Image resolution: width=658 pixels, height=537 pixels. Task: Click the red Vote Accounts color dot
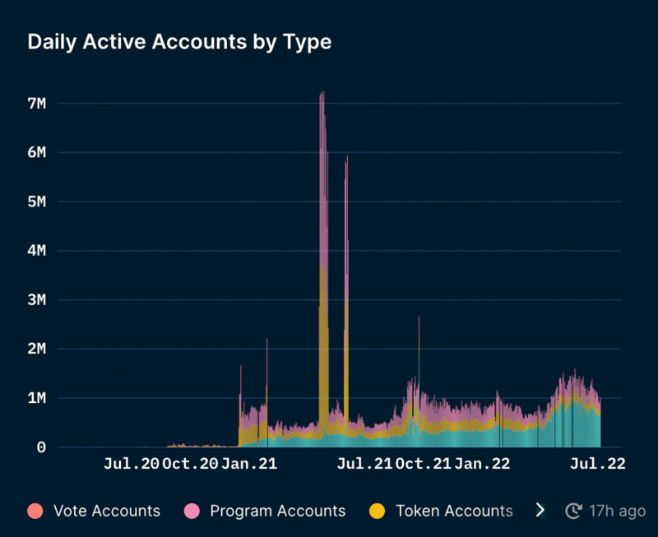(35, 511)
